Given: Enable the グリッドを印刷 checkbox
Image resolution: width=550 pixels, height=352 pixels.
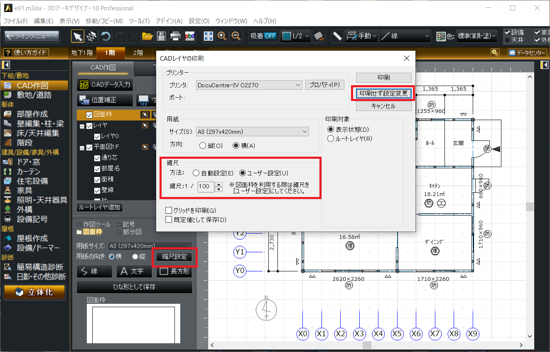Looking at the screenshot, I should point(169,211).
